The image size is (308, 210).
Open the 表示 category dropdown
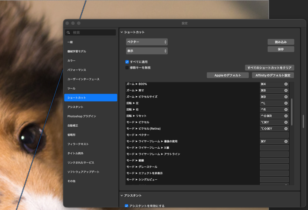[147, 51]
